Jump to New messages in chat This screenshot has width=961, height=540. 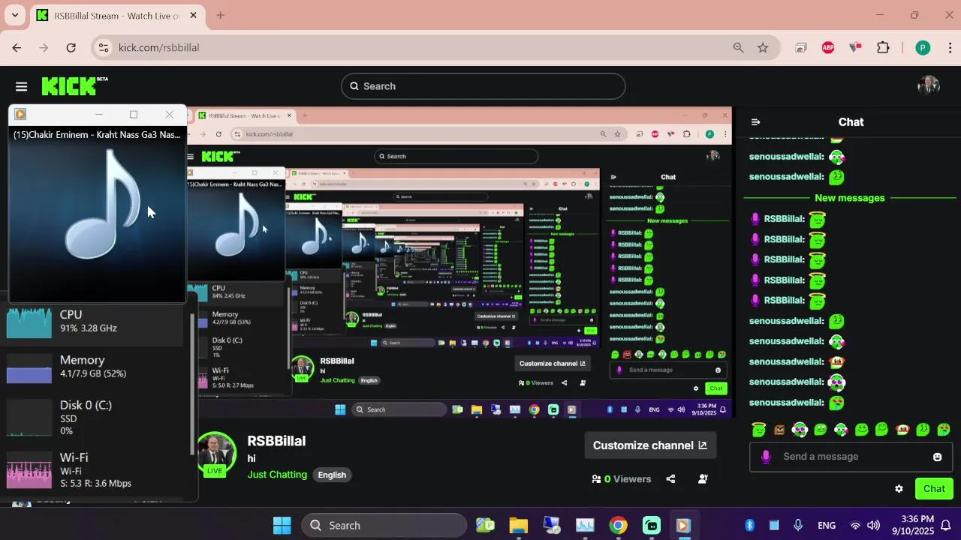(x=850, y=198)
